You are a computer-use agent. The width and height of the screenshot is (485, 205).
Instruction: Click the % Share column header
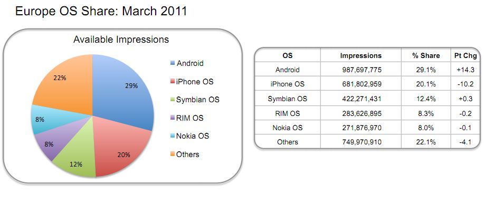(x=425, y=55)
